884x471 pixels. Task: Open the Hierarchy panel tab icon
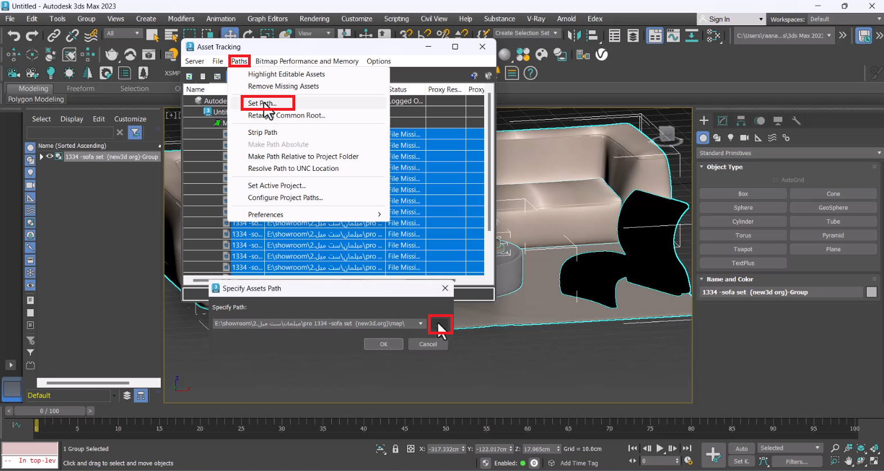click(x=741, y=120)
